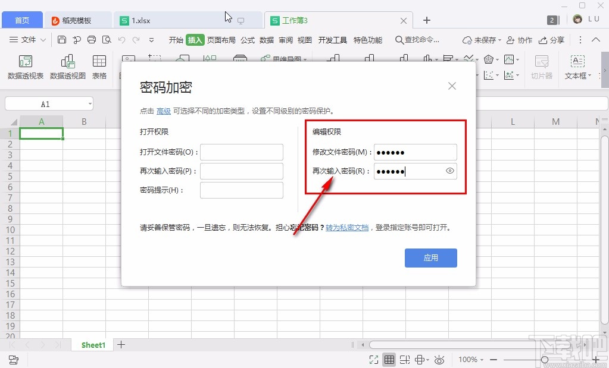Insert a 数据透视表 (PivotTable)
Viewport: 609px width, 368px height.
tap(24, 67)
